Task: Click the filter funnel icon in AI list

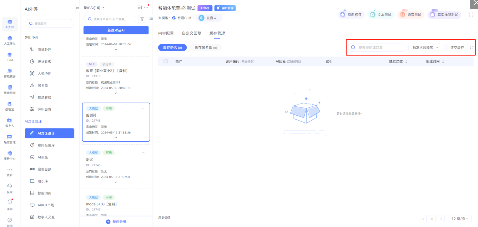Action: click(x=142, y=19)
